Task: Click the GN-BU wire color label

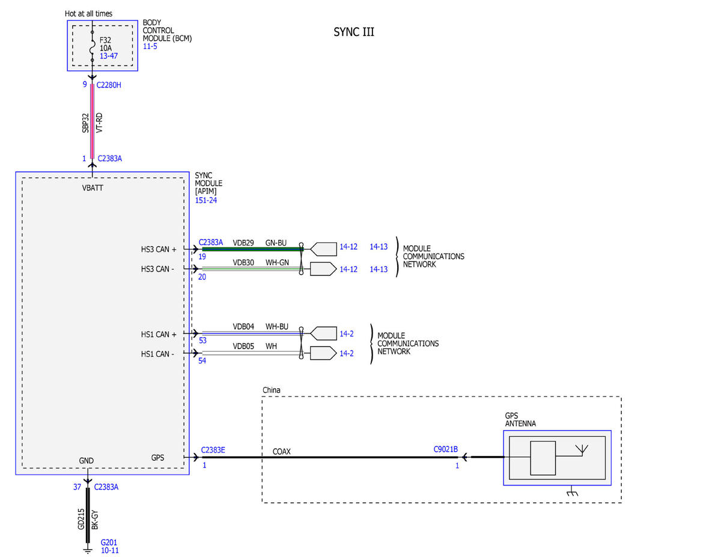Action: point(276,243)
